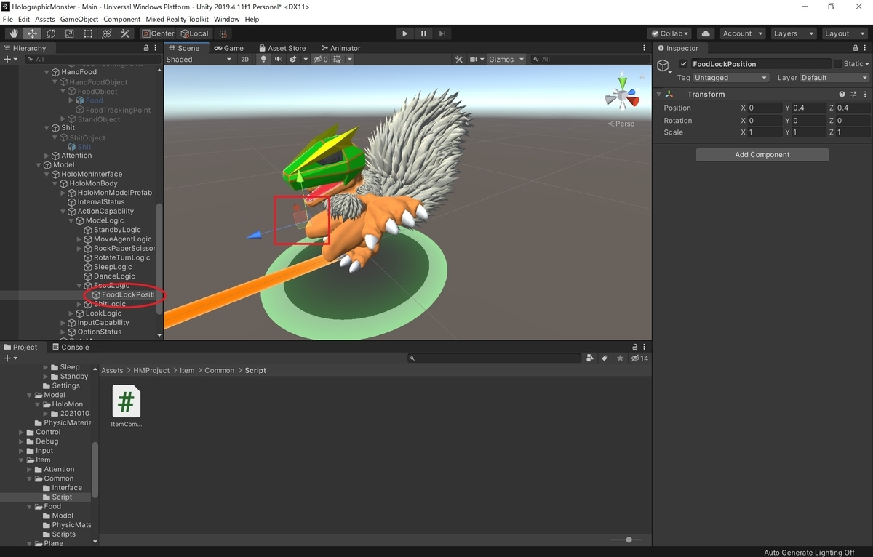This screenshot has height=557, width=873.
Task: Open the Layout dropdown
Action: tap(844, 33)
